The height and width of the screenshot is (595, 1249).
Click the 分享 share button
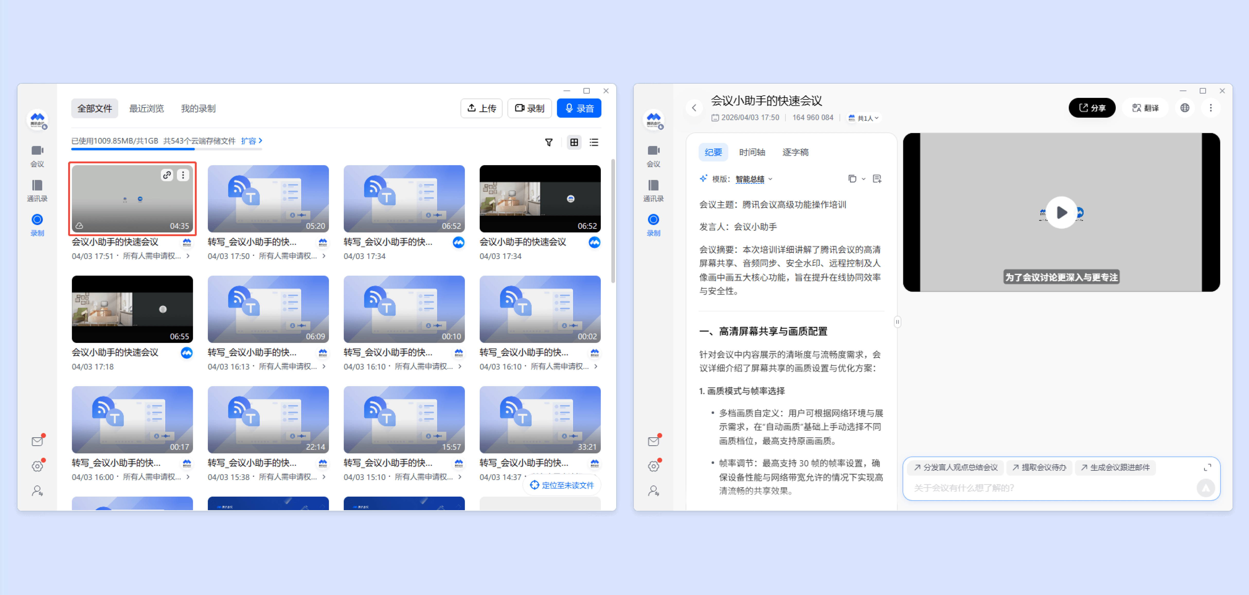[1091, 108]
